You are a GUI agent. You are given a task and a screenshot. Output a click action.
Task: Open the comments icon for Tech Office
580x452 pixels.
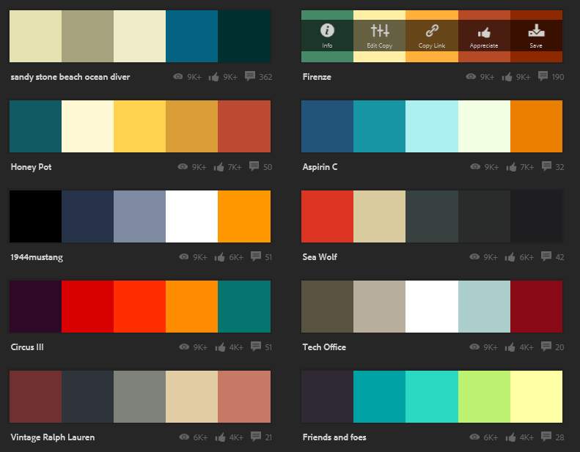546,347
